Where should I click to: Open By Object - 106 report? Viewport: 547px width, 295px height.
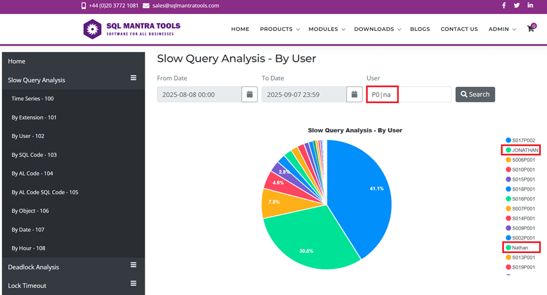tap(30, 211)
